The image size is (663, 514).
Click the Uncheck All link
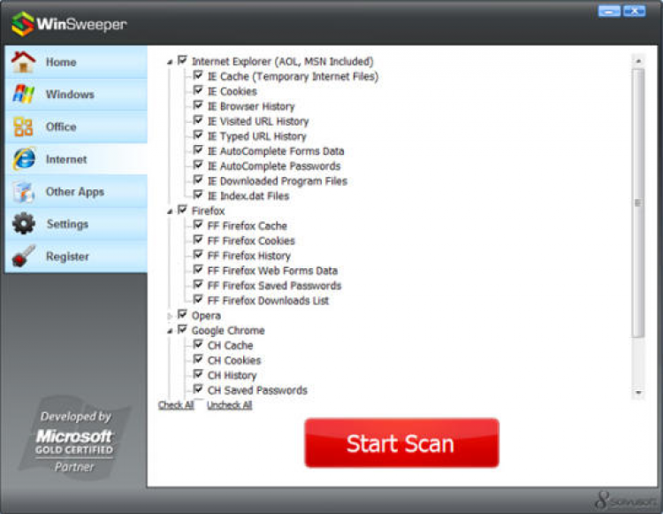[230, 405]
